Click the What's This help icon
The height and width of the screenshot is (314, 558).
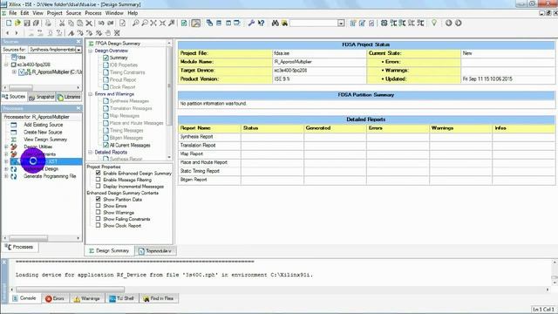pos(262,24)
